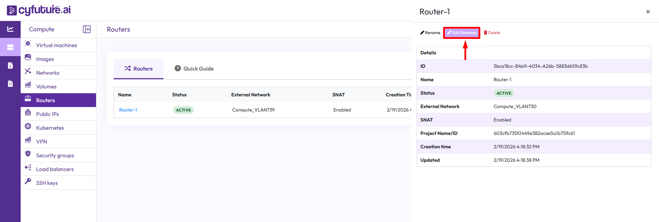
Task: Select the Compute server icon in left rail
Action: [10, 47]
